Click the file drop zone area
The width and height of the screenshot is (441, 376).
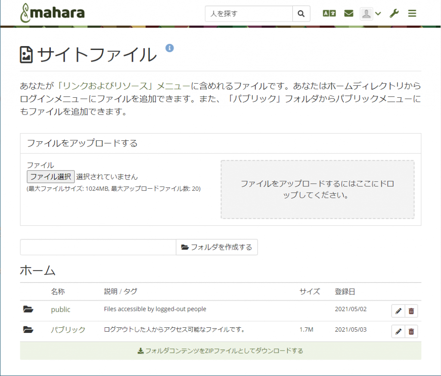pyautogui.click(x=317, y=190)
